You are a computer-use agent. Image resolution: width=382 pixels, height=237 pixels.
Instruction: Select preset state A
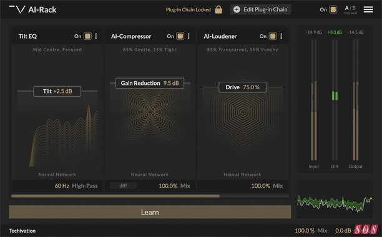tap(346, 8)
